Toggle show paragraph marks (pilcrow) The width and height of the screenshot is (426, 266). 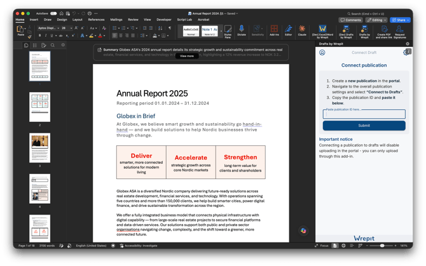(x=170, y=28)
